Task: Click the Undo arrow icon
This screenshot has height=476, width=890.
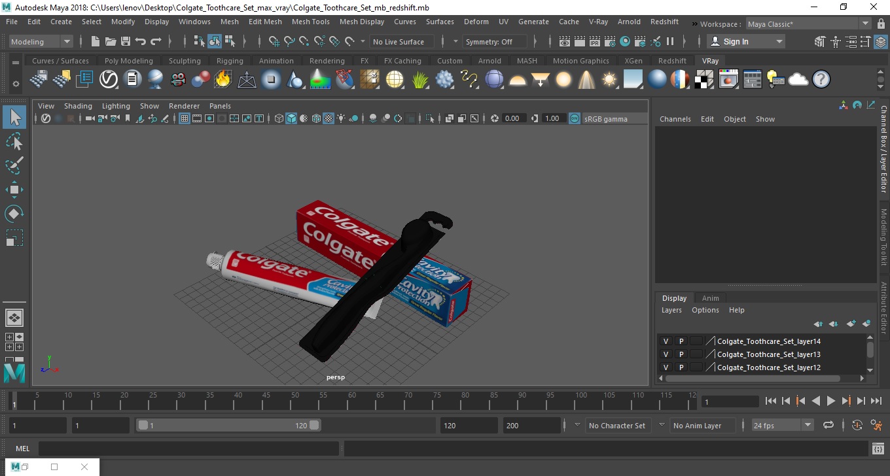Action: pyautogui.click(x=141, y=41)
